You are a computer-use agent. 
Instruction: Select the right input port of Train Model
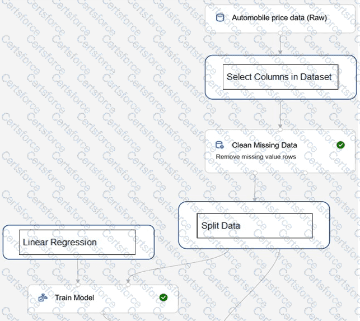pyautogui.click(x=128, y=285)
